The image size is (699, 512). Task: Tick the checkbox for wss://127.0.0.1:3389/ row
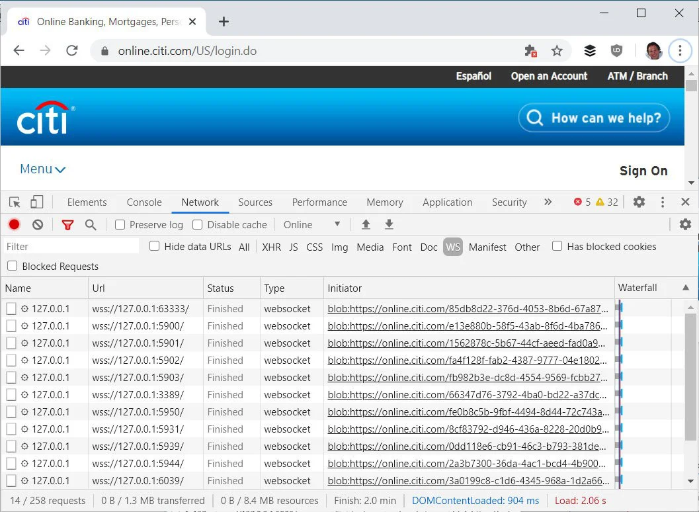(x=11, y=394)
